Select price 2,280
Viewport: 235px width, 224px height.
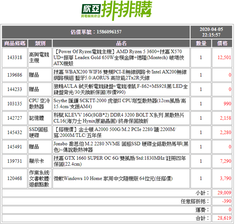(226, 132)
